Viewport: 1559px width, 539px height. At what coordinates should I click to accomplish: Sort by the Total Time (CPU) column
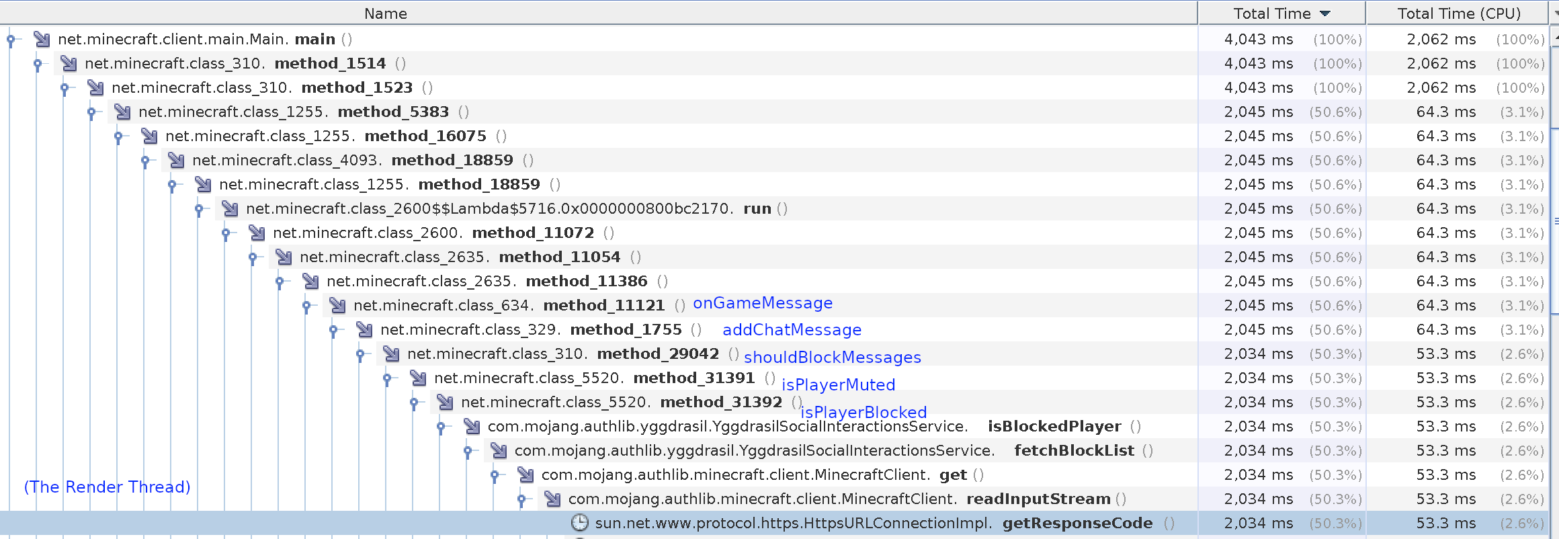tap(1458, 13)
